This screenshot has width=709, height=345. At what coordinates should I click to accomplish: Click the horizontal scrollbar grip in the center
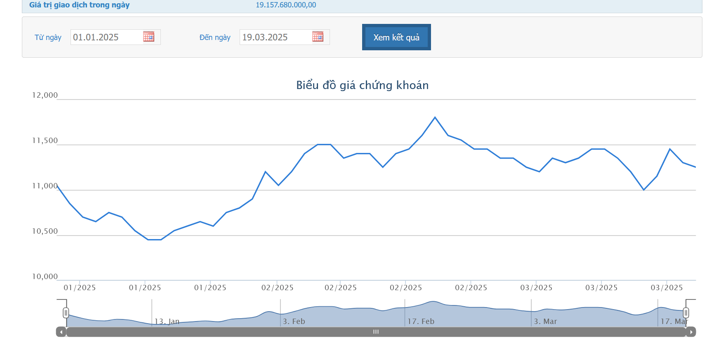point(376,332)
